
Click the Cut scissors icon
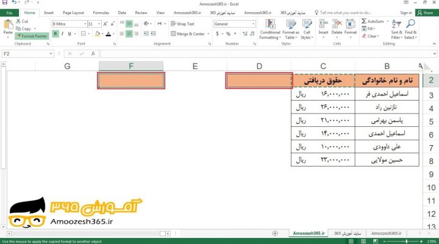[x=18, y=21]
